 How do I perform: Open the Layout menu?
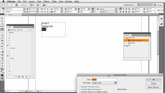[x=31, y=1]
